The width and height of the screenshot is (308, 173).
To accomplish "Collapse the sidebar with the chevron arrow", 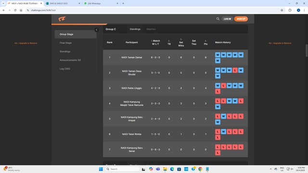I will pyautogui.click(x=96, y=30).
